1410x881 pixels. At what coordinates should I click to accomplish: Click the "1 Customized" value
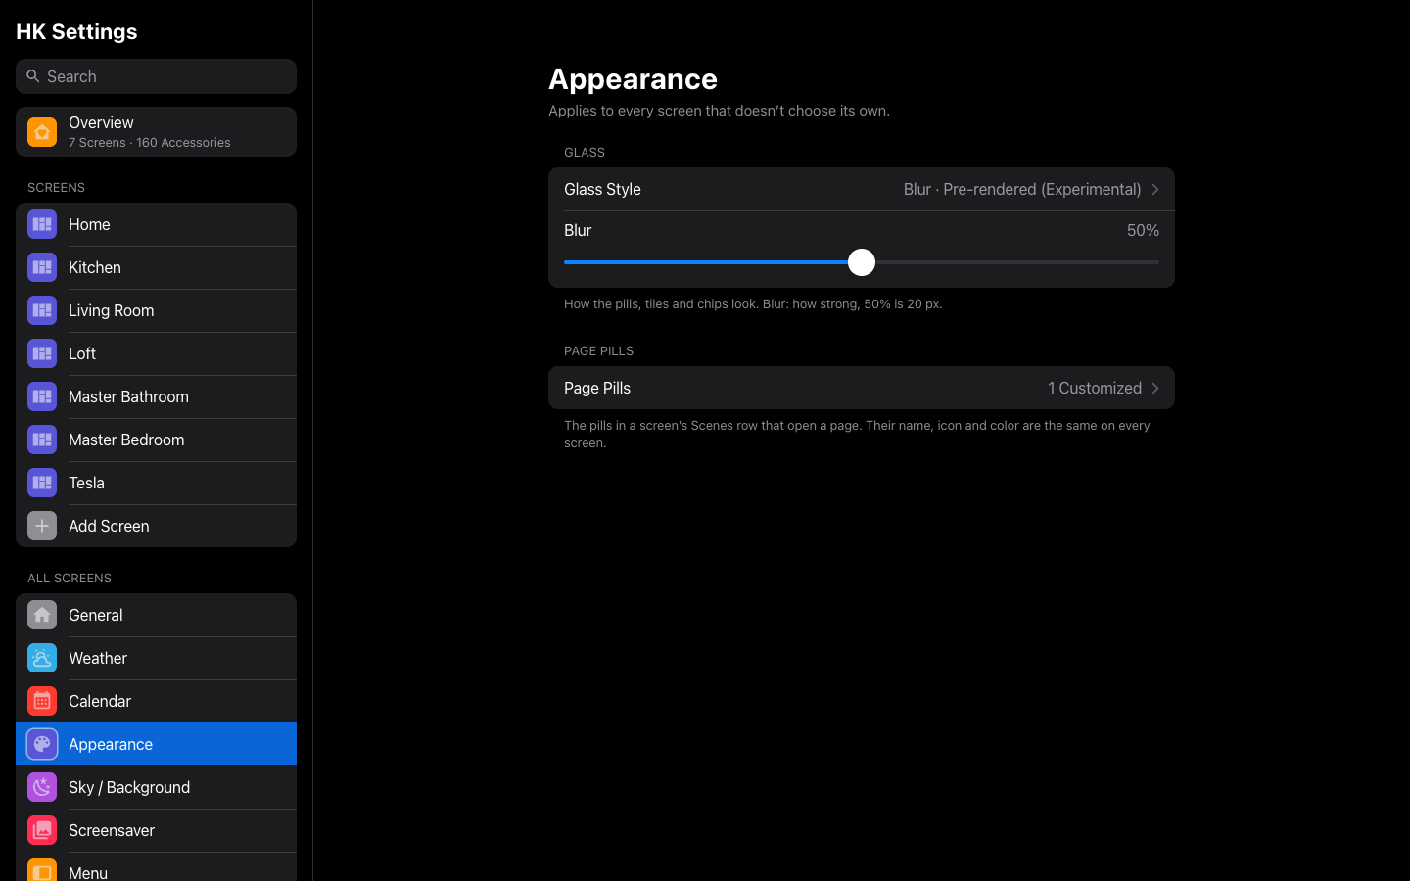1095,389
